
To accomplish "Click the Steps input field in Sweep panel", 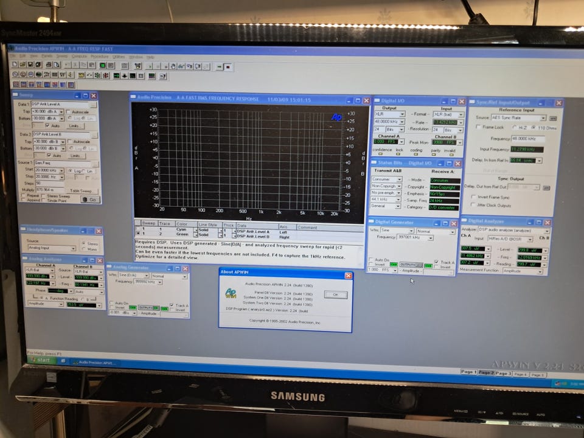I will pos(49,183).
